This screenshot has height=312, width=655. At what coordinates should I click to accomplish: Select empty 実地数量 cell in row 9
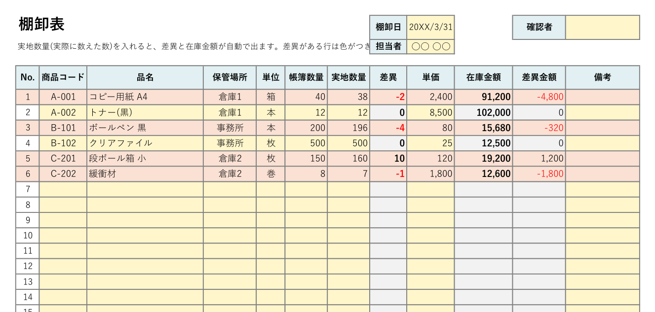tap(348, 220)
